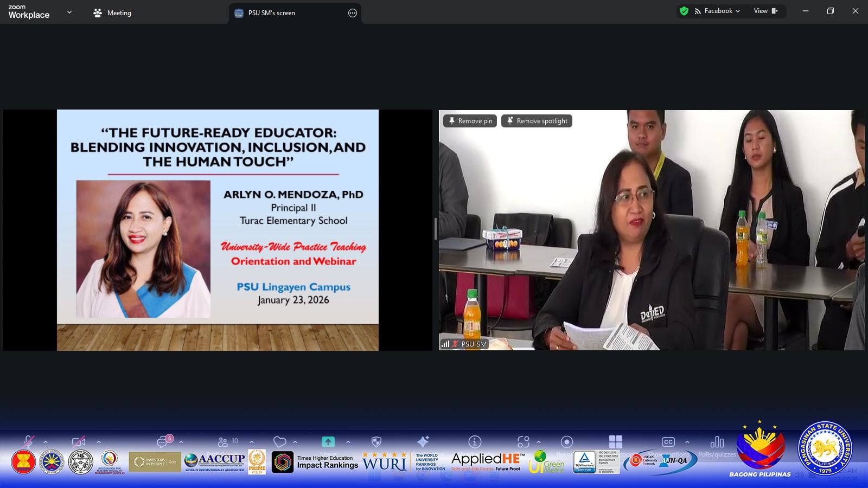868x488 pixels.
Task: Open the chat panel with 6 unread
Action: pos(163,442)
